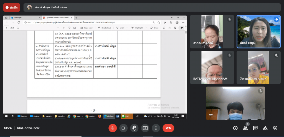Viewport: 284px width, 137px height.
Task: Click the Present now screen-share icon
Action: point(145,128)
